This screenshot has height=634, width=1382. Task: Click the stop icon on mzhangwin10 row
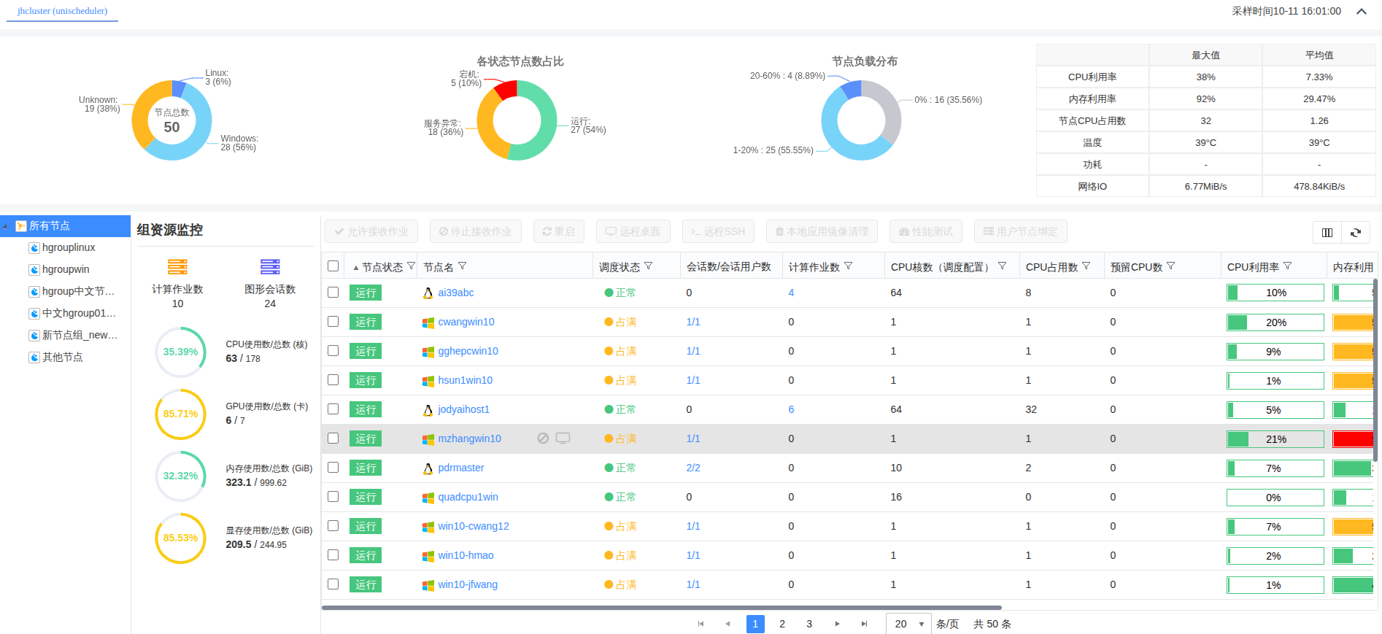[x=543, y=438]
